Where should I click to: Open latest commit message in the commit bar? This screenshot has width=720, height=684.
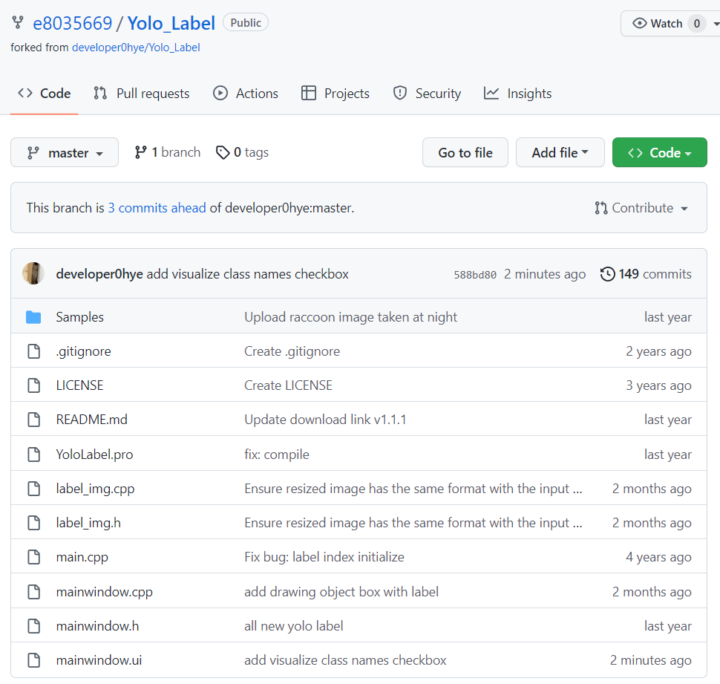click(x=247, y=274)
